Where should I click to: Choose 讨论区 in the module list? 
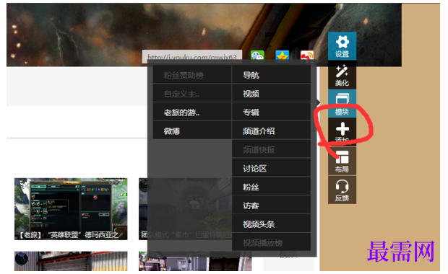tap(271, 168)
